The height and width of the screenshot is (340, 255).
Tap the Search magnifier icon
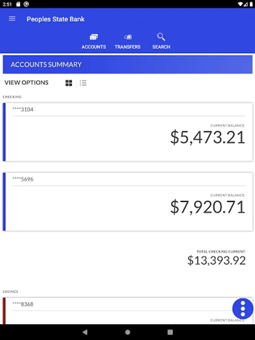tap(161, 37)
